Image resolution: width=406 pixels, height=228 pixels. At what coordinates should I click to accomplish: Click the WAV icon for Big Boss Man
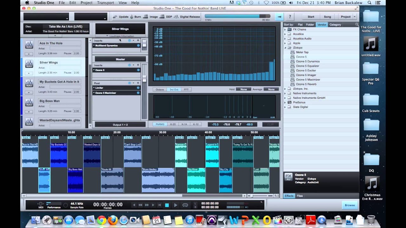29,103
